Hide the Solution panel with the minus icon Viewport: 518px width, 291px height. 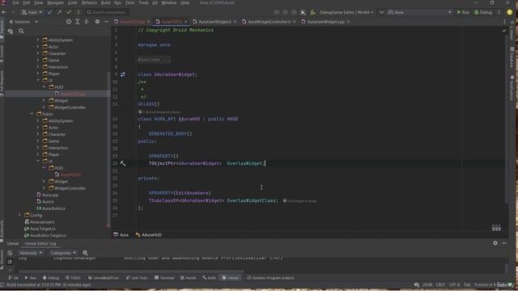click(x=106, y=22)
